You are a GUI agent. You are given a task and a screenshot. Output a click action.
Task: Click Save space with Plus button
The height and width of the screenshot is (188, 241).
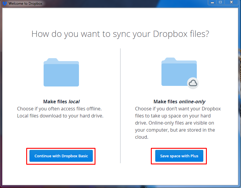point(179,156)
